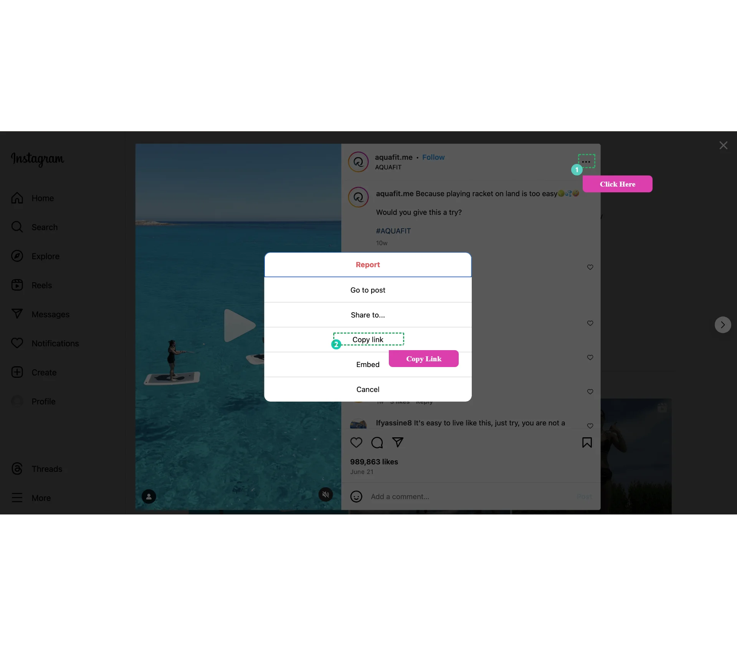Select Report option in menu
The height and width of the screenshot is (645, 737).
(368, 265)
